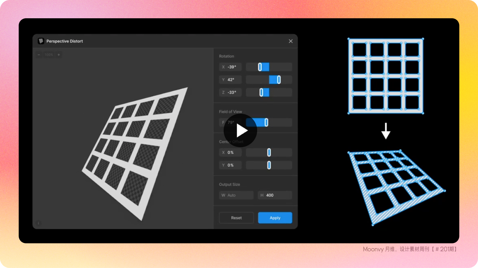Click the Rotation Y slider handle
The width and height of the screenshot is (478, 268).
point(279,80)
